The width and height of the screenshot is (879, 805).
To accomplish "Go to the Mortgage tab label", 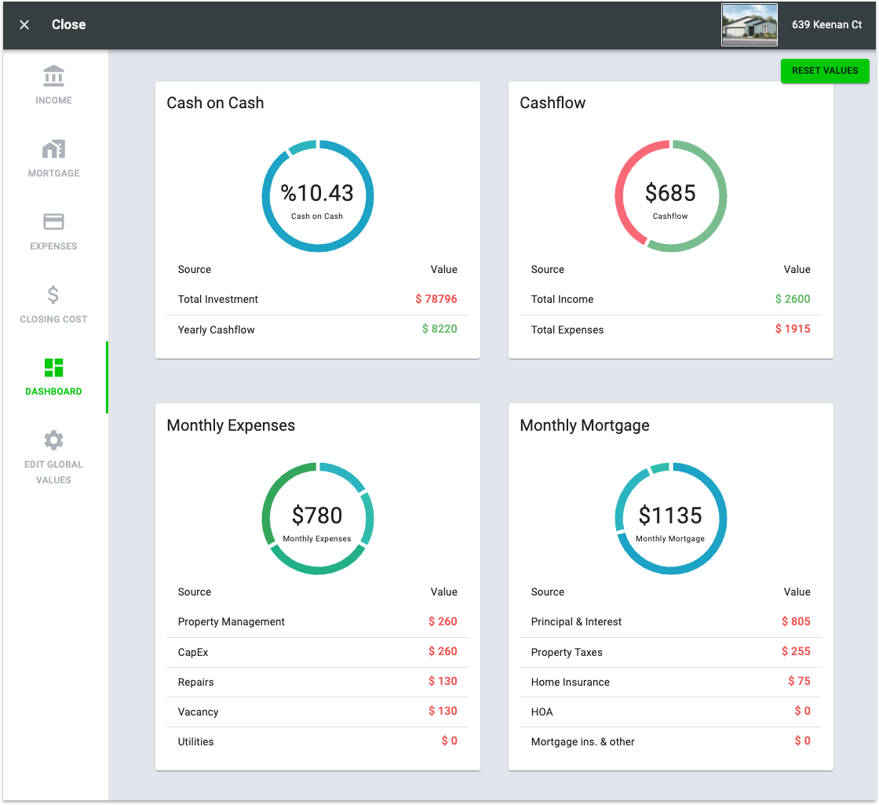I will click(54, 173).
